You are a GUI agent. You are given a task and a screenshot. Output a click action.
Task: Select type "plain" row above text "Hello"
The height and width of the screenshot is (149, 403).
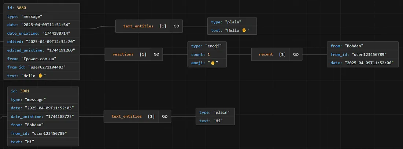click(232, 22)
